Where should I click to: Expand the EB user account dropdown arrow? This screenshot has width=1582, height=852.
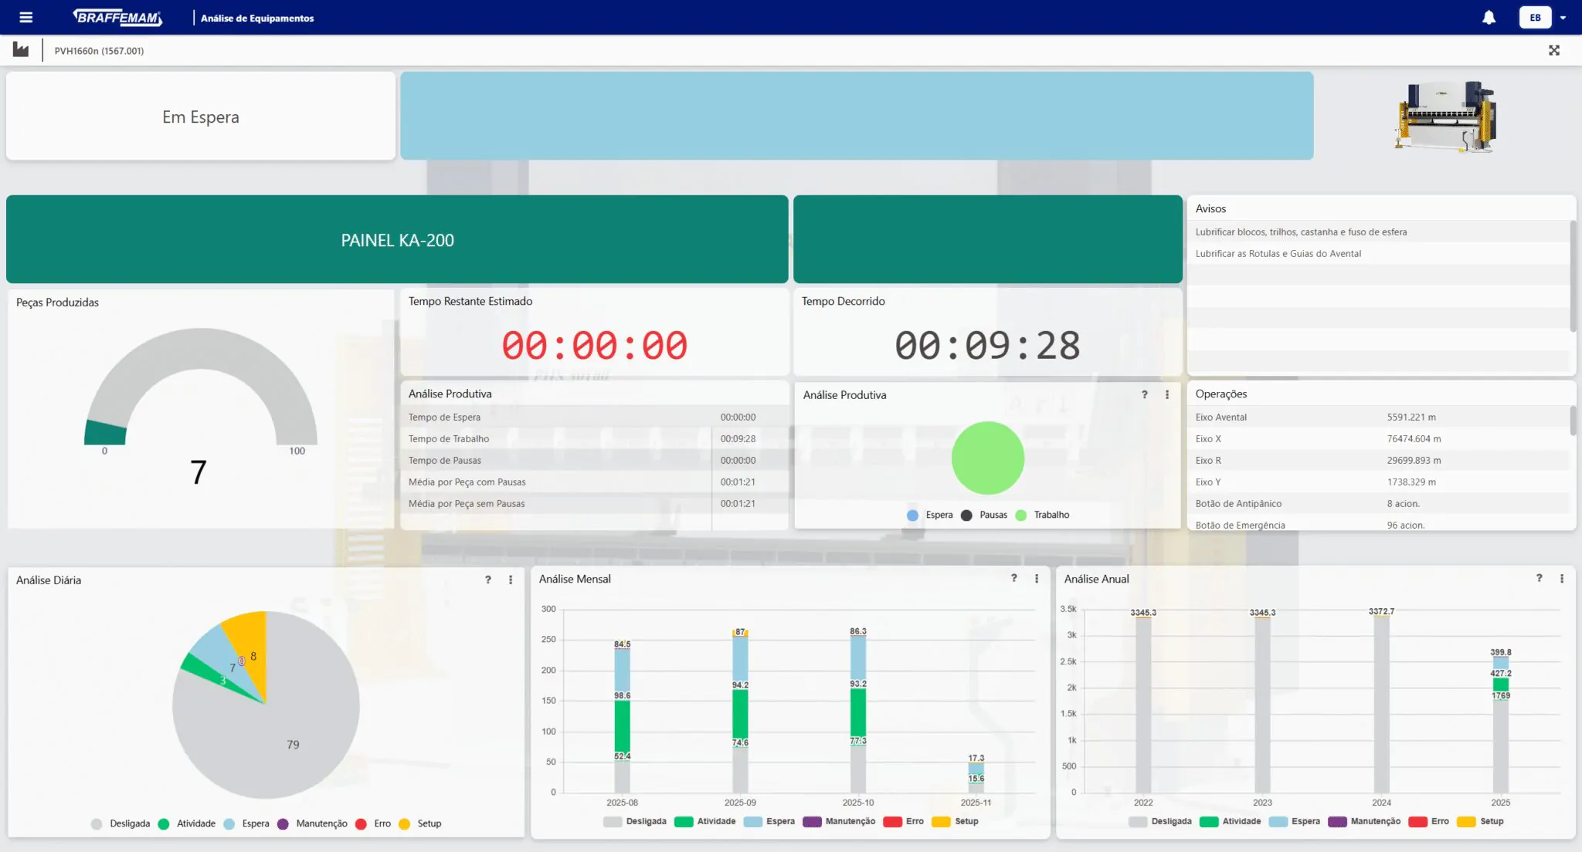(x=1563, y=18)
